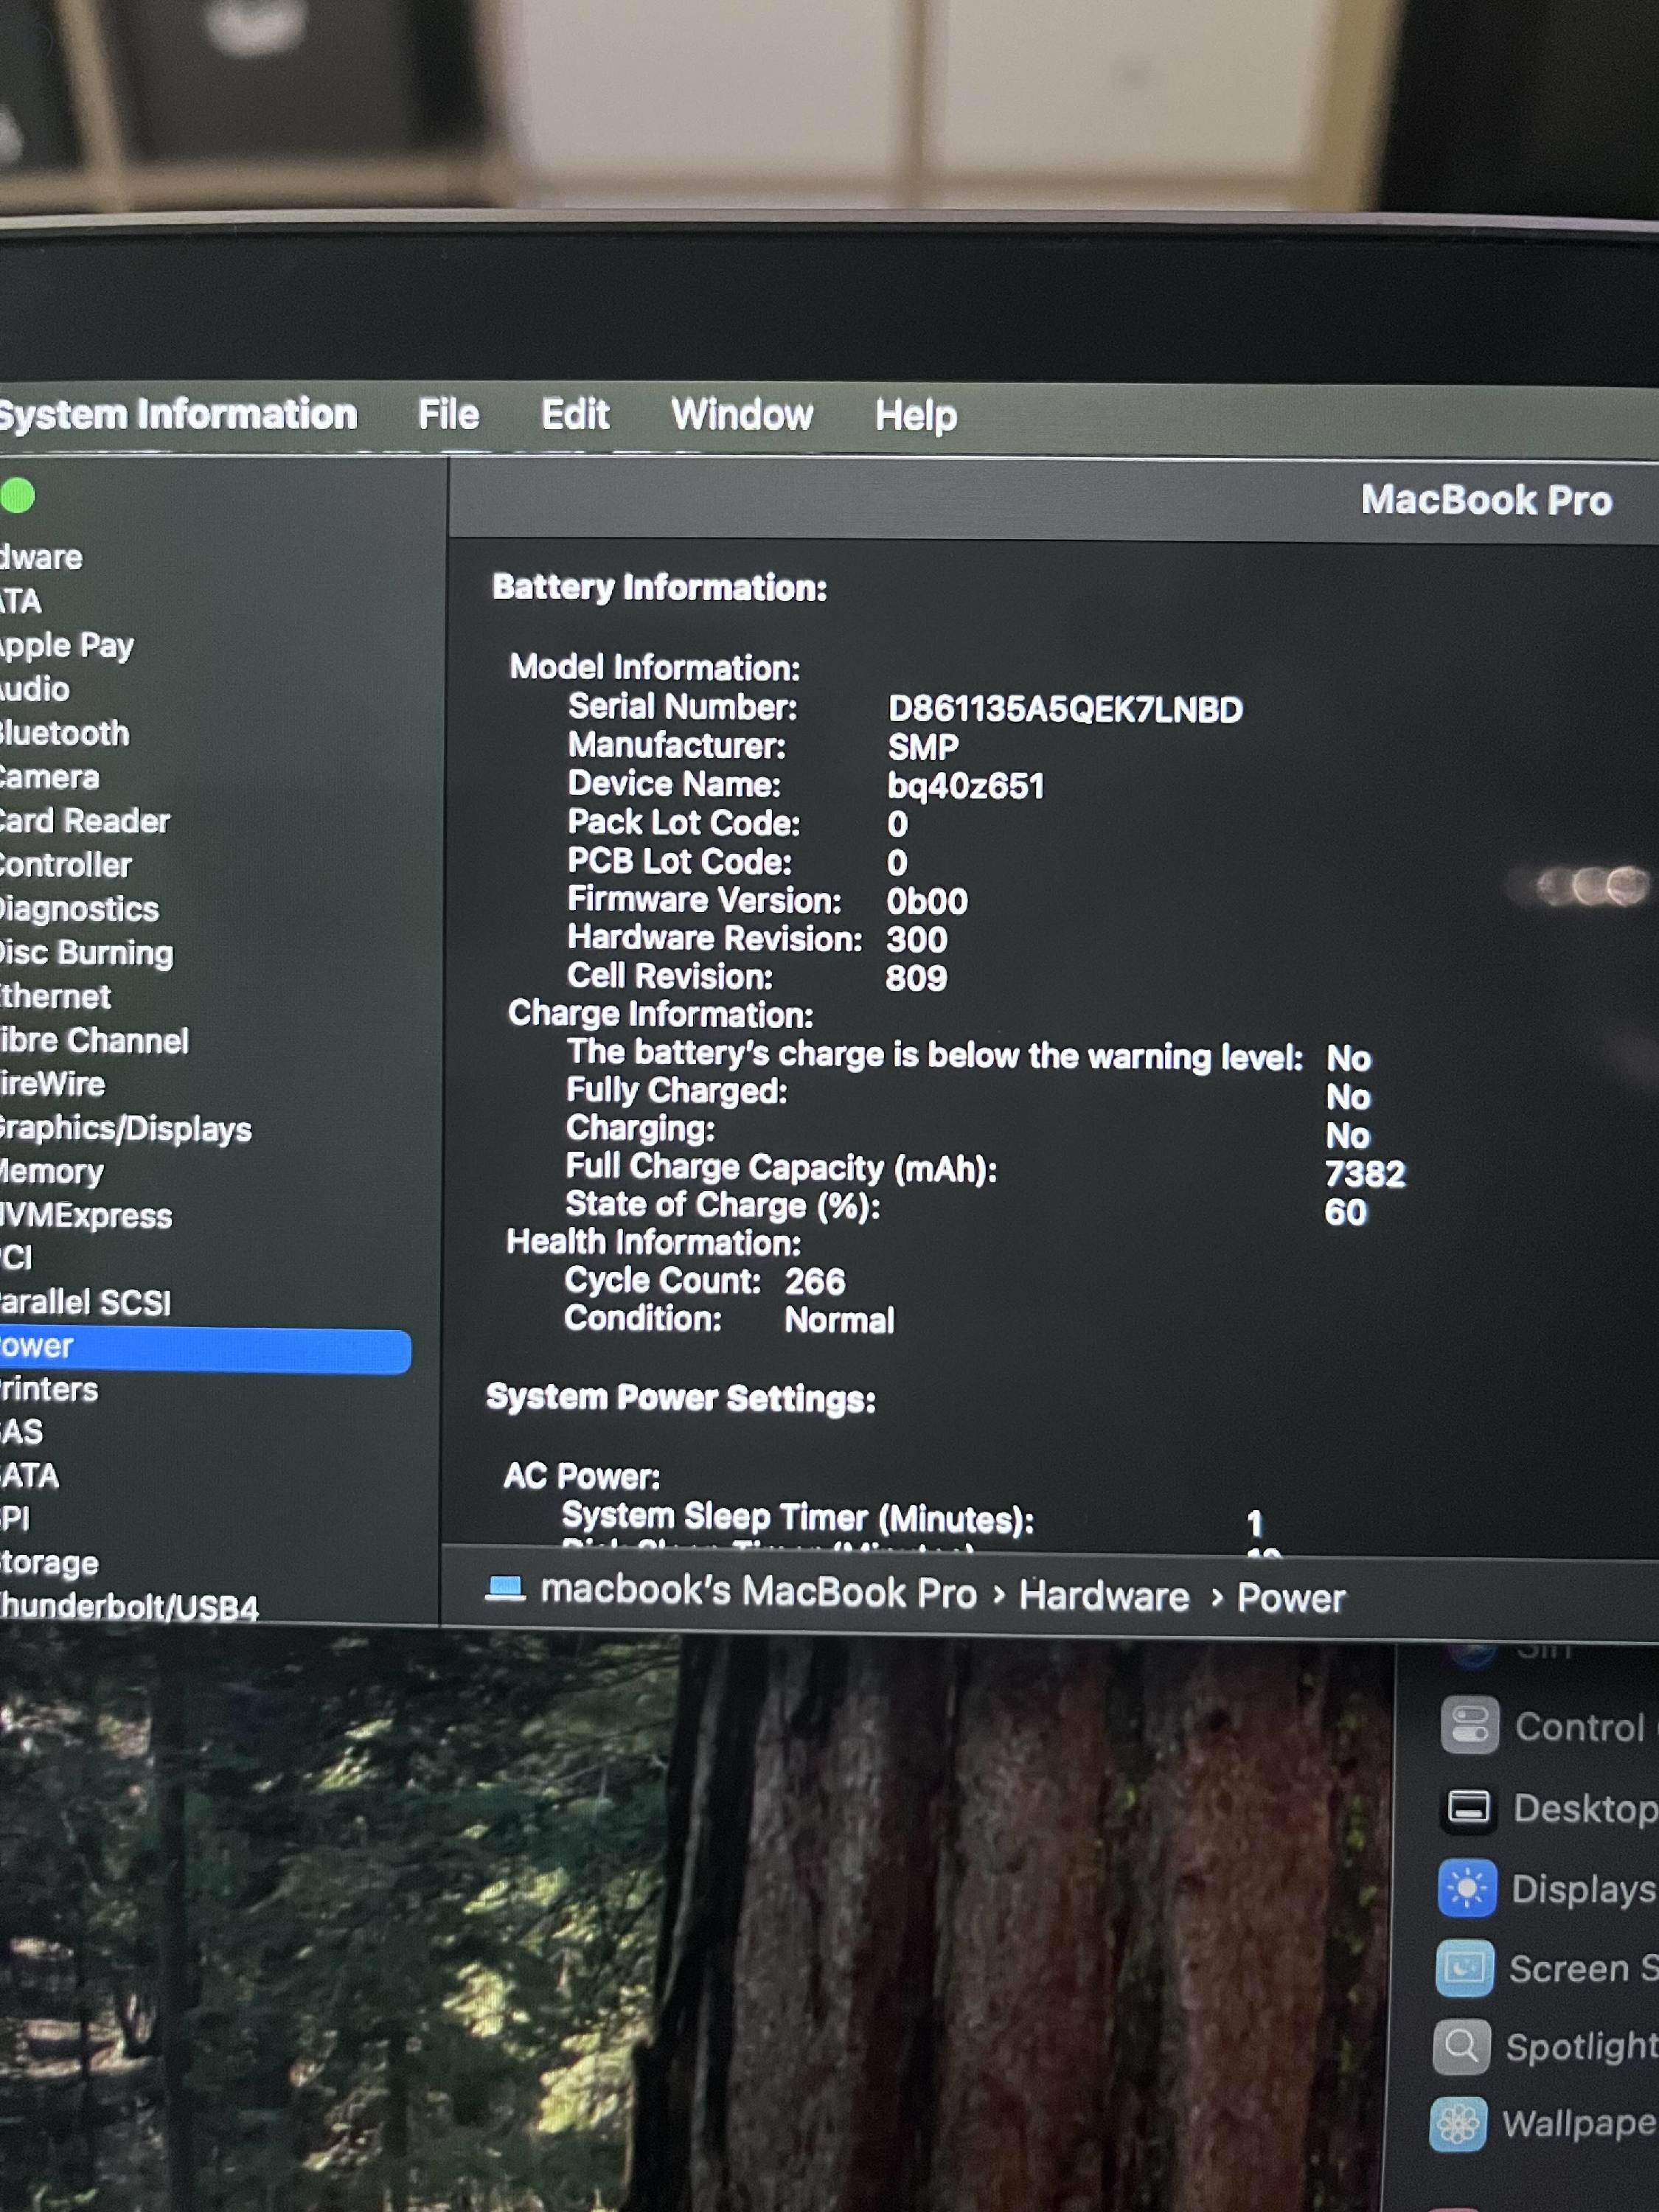Select SATA in the sidebar

pyautogui.click(x=30, y=1476)
